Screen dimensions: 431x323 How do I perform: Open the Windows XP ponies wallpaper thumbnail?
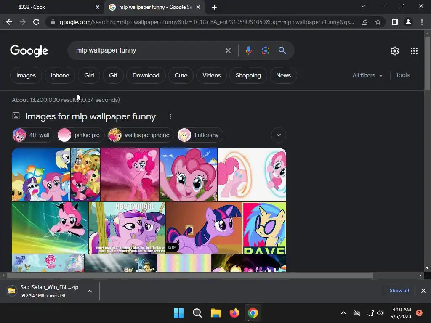click(41, 175)
